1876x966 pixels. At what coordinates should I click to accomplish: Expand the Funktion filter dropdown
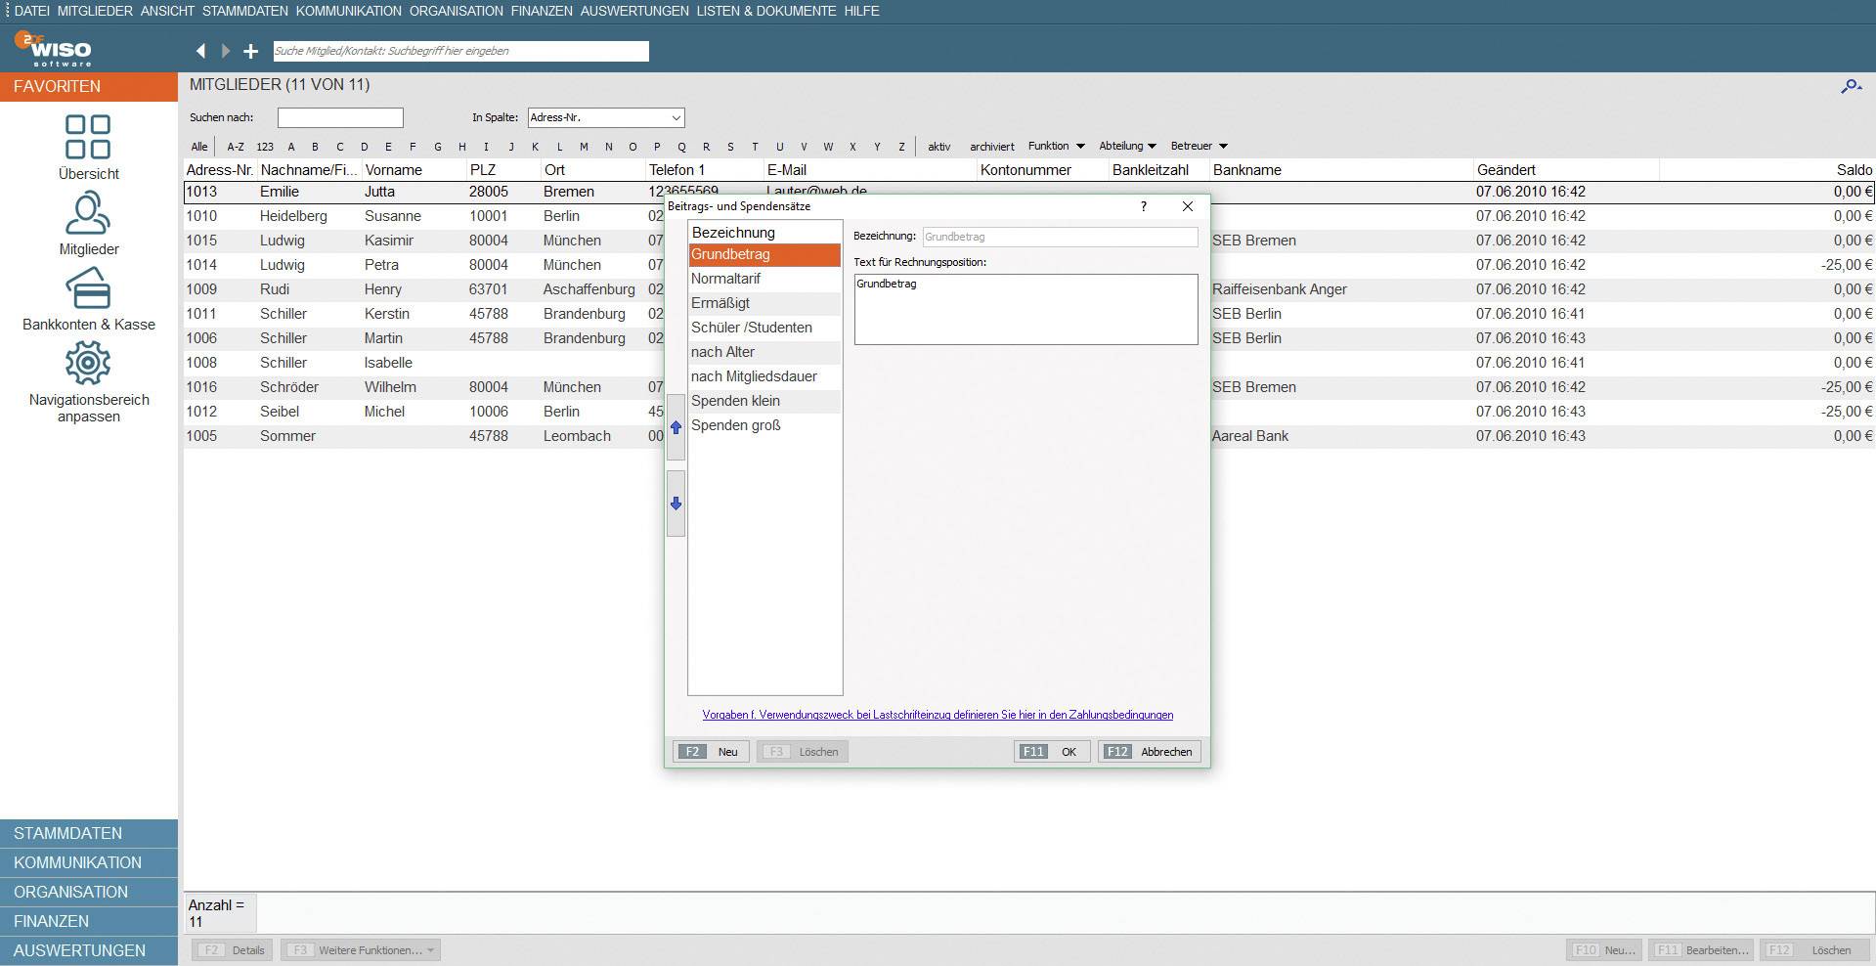coord(1056,146)
